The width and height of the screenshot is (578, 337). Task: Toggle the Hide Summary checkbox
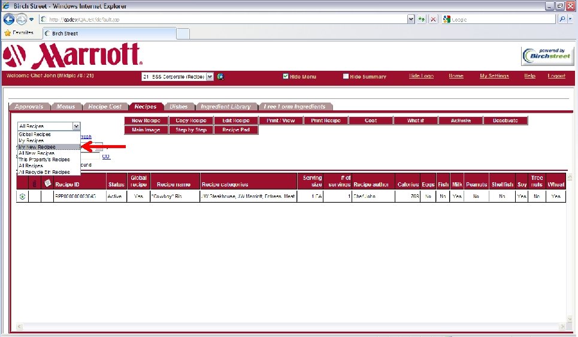[x=346, y=76]
